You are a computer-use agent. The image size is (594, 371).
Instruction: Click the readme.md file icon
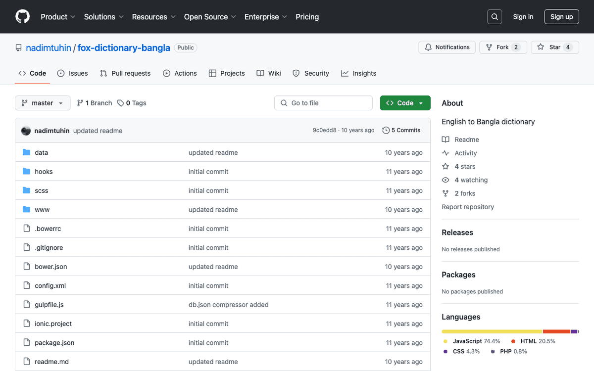tap(27, 362)
